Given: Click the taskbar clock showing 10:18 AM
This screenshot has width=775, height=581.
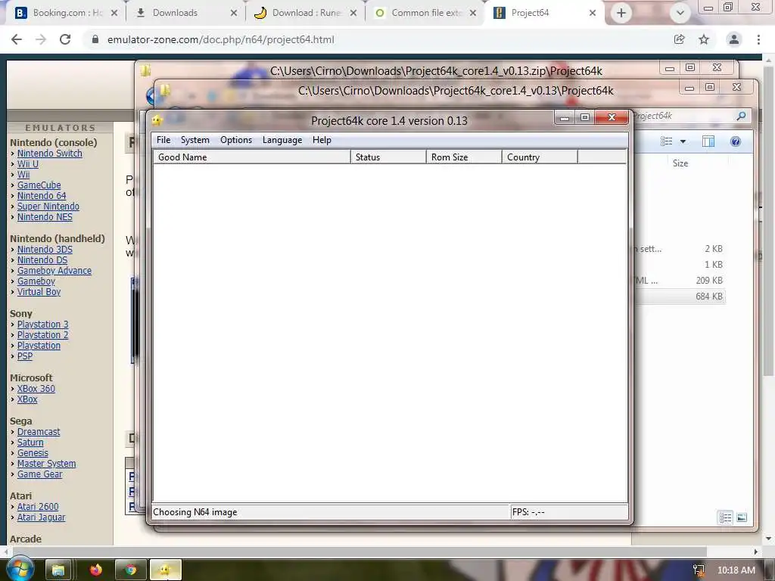Looking at the screenshot, I should tap(736, 570).
